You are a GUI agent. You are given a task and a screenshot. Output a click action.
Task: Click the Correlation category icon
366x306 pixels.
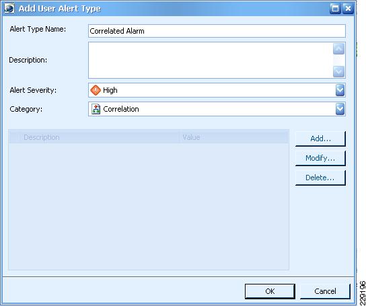[96, 109]
